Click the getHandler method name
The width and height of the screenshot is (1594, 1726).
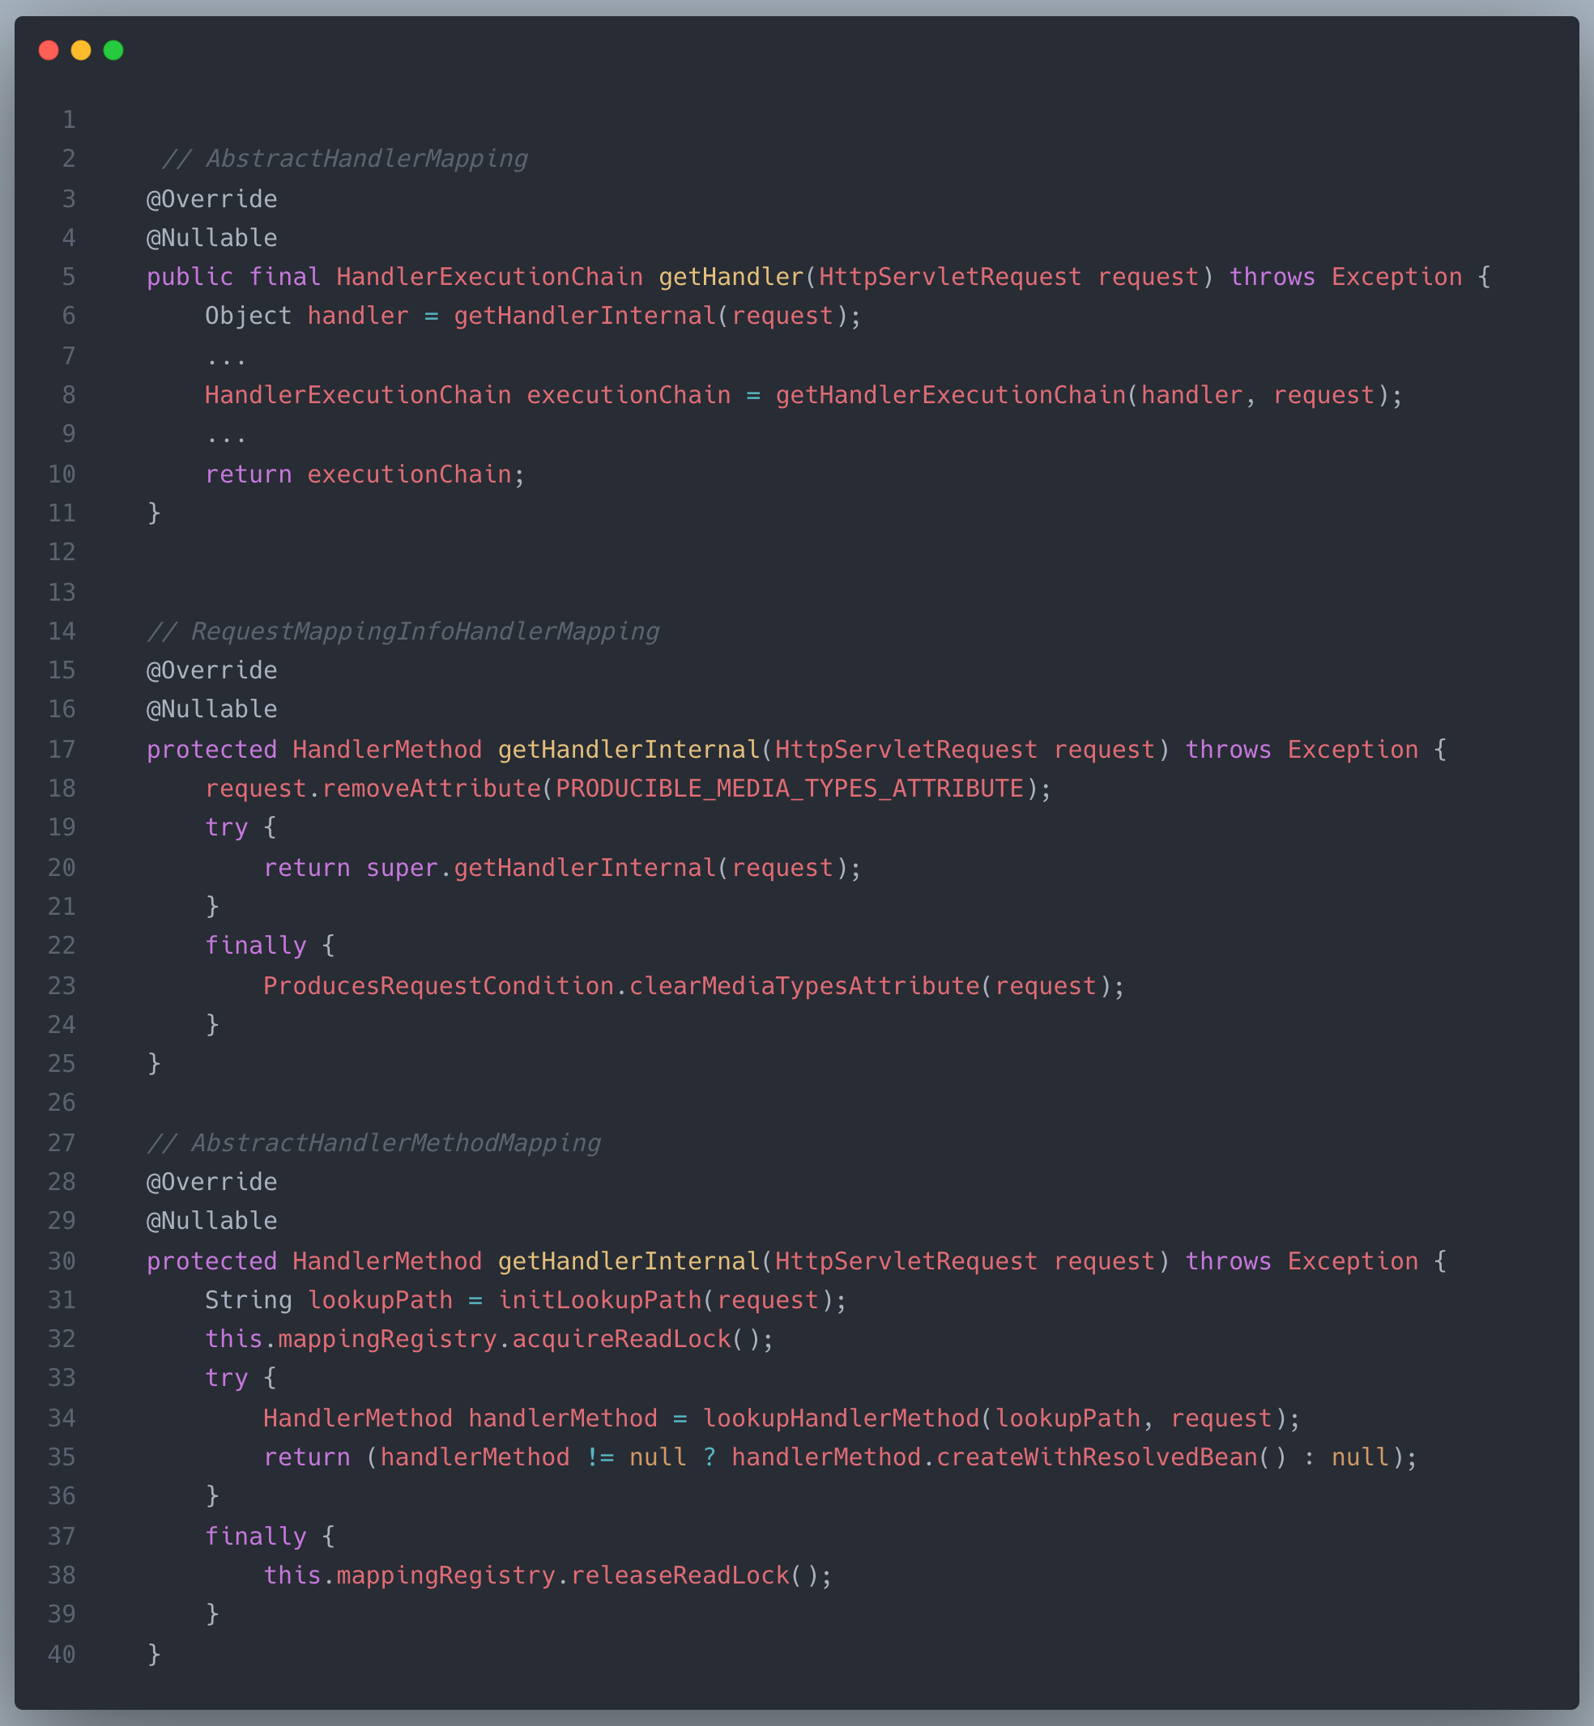(731, 277)
